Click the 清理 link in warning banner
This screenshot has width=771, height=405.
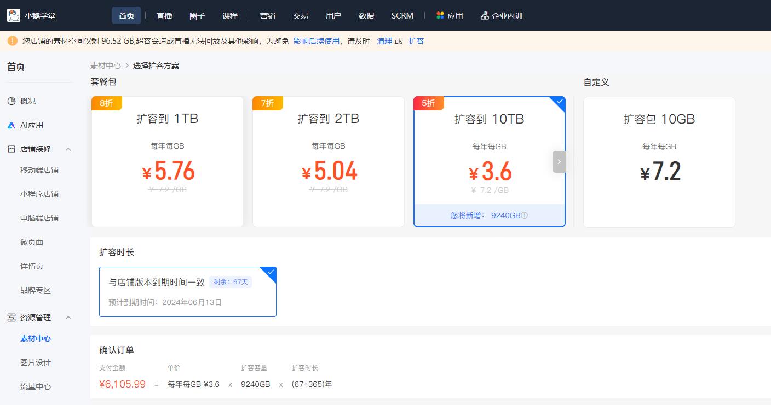384,41
